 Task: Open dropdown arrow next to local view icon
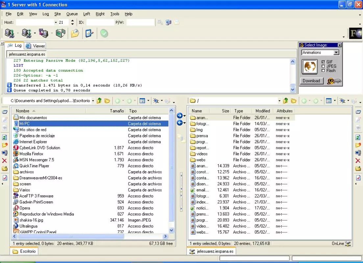coord(148,101)
